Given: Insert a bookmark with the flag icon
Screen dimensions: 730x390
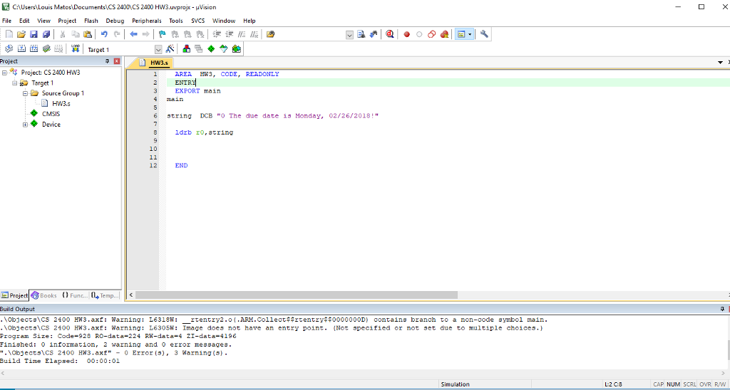Looking at the screenshot, I should click(162, 34).
